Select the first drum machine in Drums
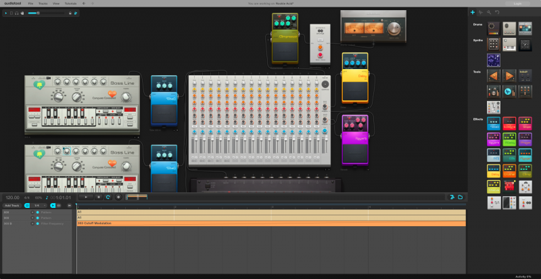This screenshot has width=541, height=279. coord(494,28)
